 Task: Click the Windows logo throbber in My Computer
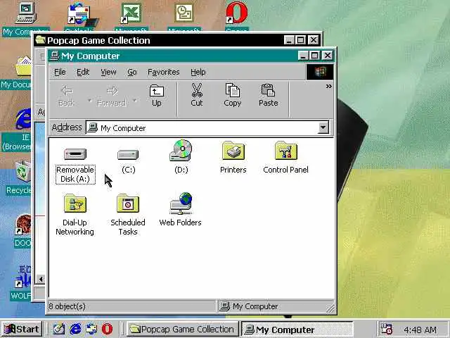point(320,72)
